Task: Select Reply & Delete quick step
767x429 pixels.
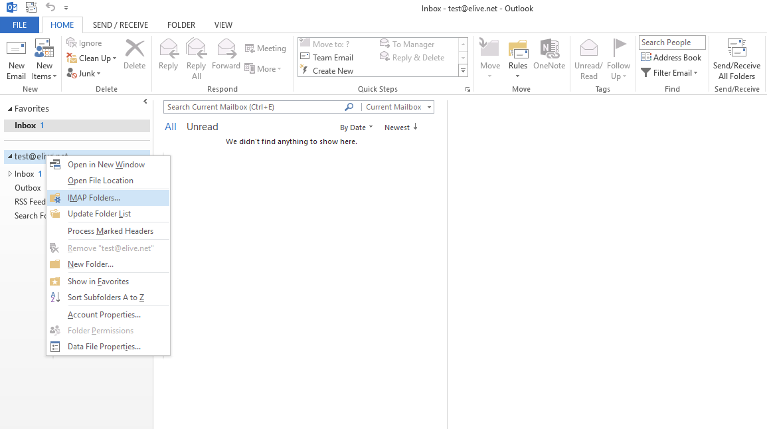Action: (x=412, y=58)
